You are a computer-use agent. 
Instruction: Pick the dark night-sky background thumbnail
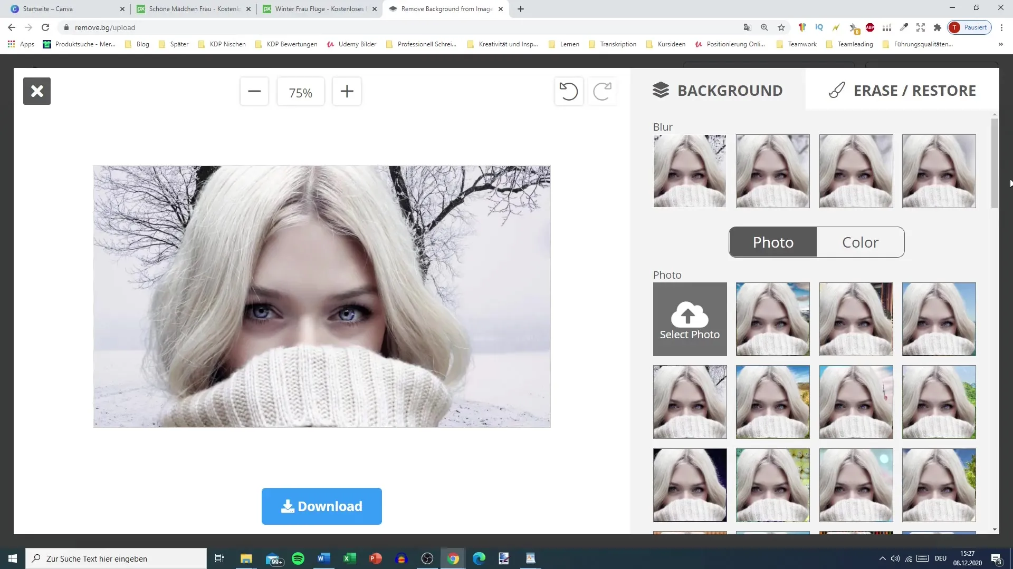tap(690, 485)
